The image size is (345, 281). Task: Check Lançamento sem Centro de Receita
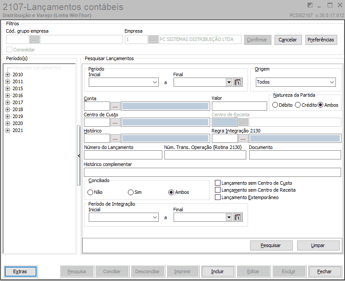click(x=218, y=190)
